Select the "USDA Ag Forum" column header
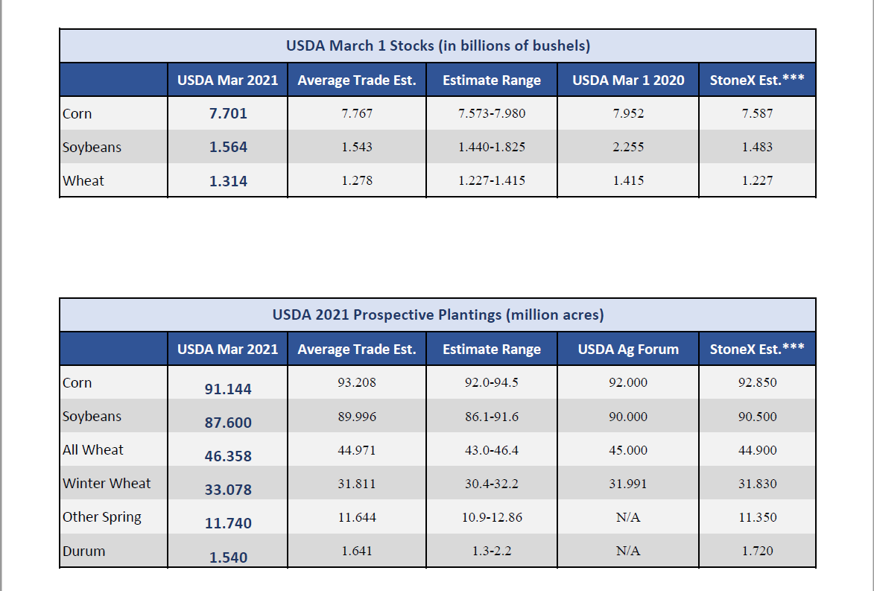The width and height of the screenshot is (874, 591). pos(628,350)
